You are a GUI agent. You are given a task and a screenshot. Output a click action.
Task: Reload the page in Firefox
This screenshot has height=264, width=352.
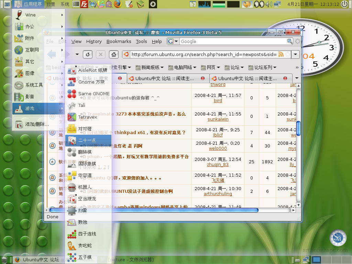pyautogui.click(x=88, y=54)
